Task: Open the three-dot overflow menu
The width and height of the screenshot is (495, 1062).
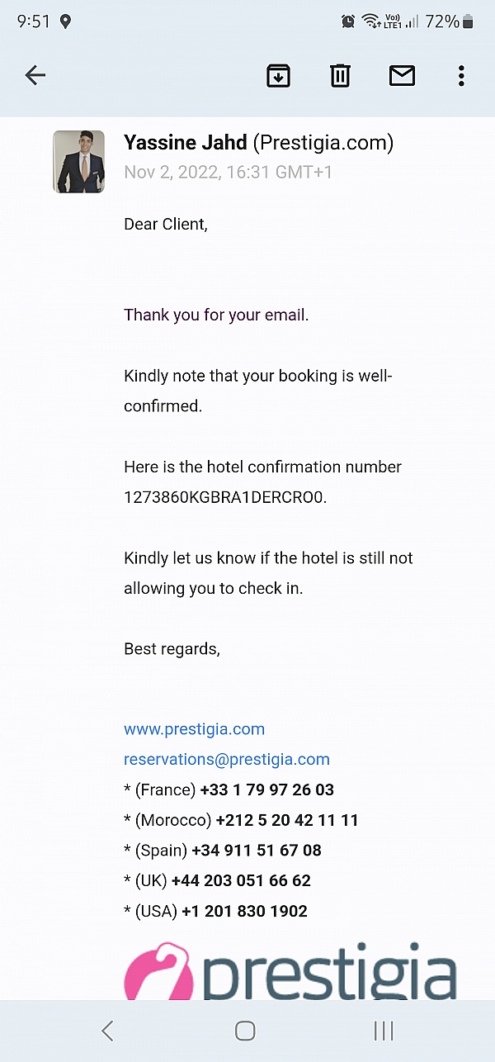Action: tap(461, 76)
